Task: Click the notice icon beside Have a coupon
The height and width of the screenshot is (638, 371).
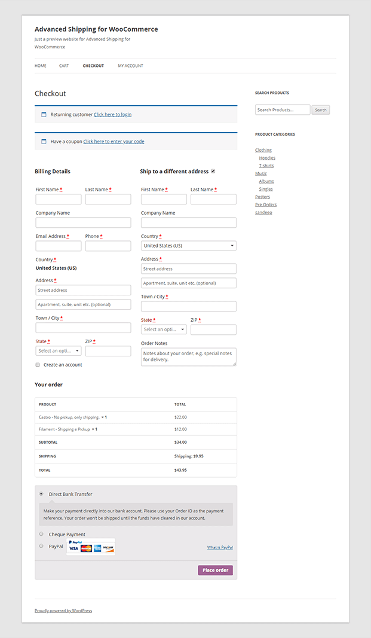Action: pos(44,141)
